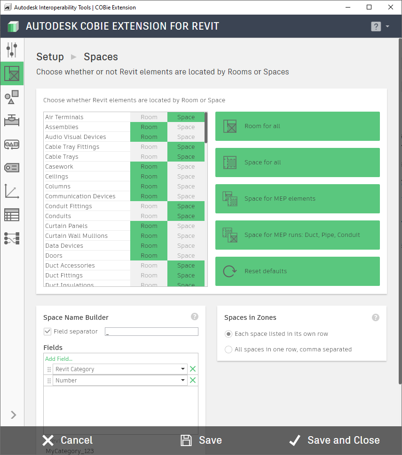This screenshot has width=402, height=455.
Task: Select the shapes (types) icon in sidebar
Action: (x=12, y=97)
